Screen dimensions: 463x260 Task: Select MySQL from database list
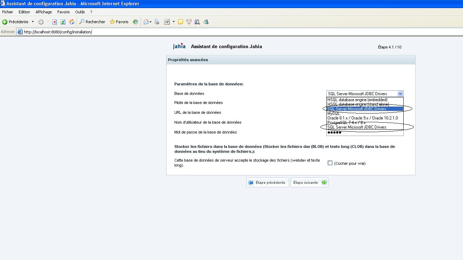[365, 113]
